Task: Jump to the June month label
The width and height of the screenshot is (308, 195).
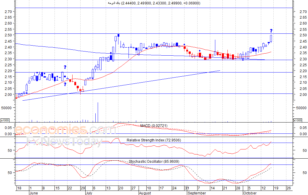Action: pyautogui.click(x=34, y=193)
